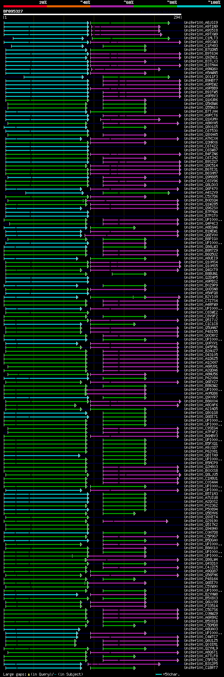Select the UniRef100_A8E6A6 label

201,228
